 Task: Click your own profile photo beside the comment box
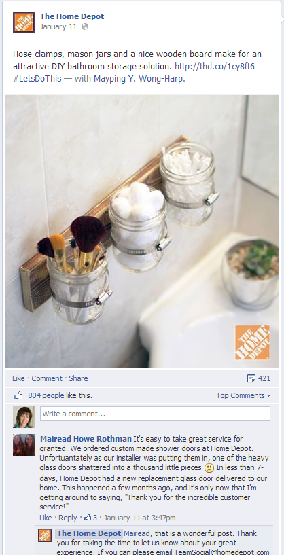(24, 417)
